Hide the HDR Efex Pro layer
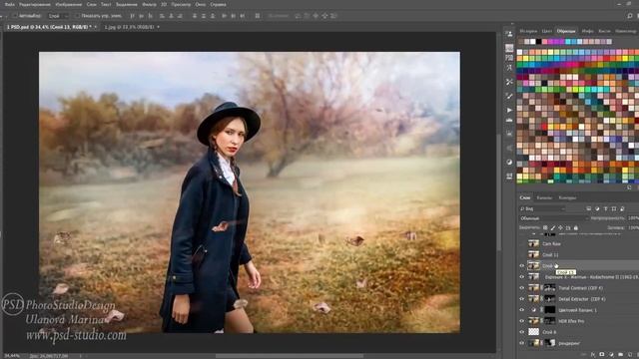The height and width of the screenshot is (359, 639). (x=522, y=321)
